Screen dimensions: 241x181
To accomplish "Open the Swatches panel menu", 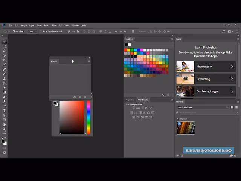I will coord(172,39).
